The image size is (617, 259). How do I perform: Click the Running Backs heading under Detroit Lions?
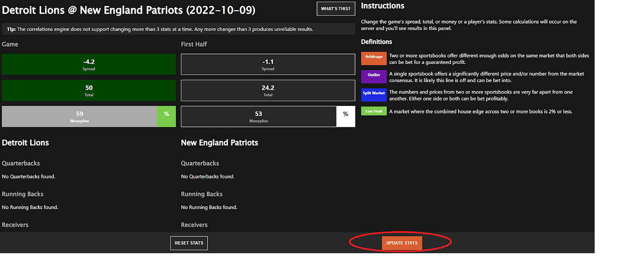[x=23, y=194]
